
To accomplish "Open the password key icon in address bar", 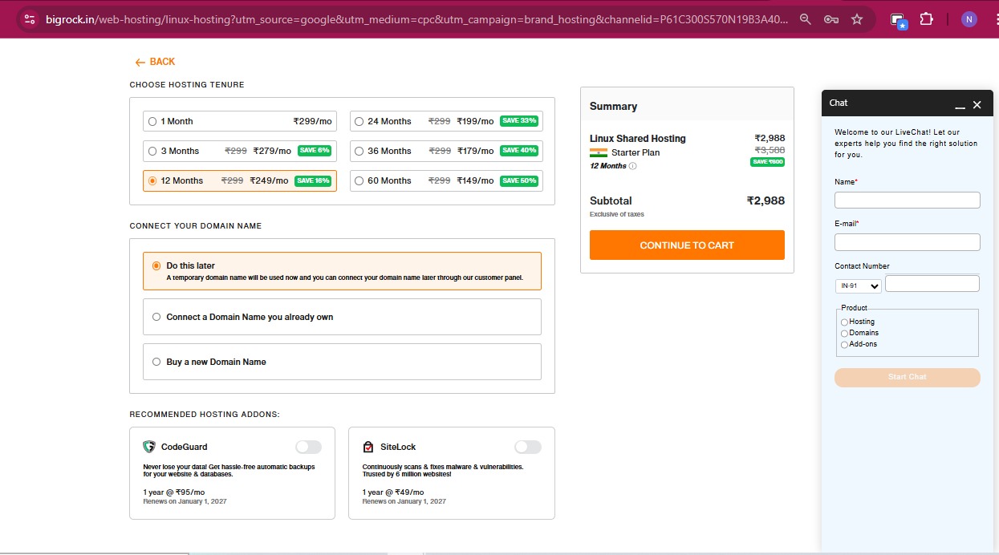I will [x=831, y=19].
